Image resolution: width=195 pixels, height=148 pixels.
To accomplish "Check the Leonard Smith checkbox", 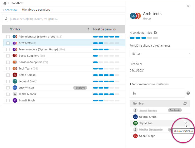I will tap(8, 81).
